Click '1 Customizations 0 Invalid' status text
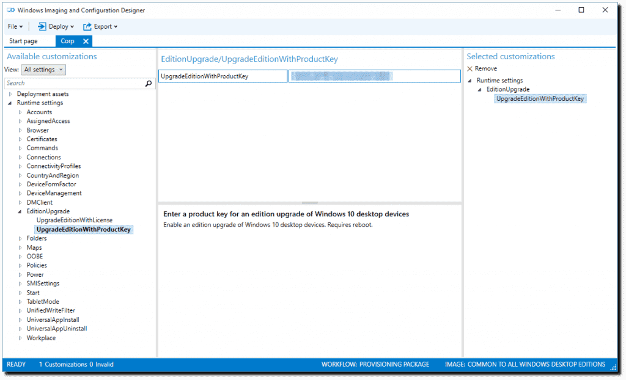 (x=76, y=365)
